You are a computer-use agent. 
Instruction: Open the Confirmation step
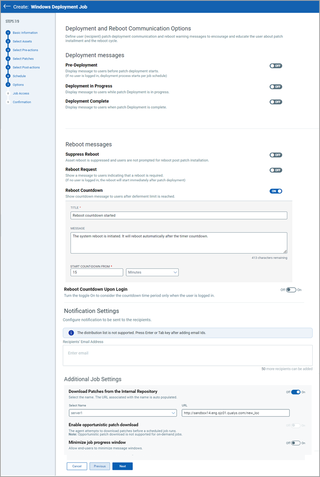coord(22,102)
